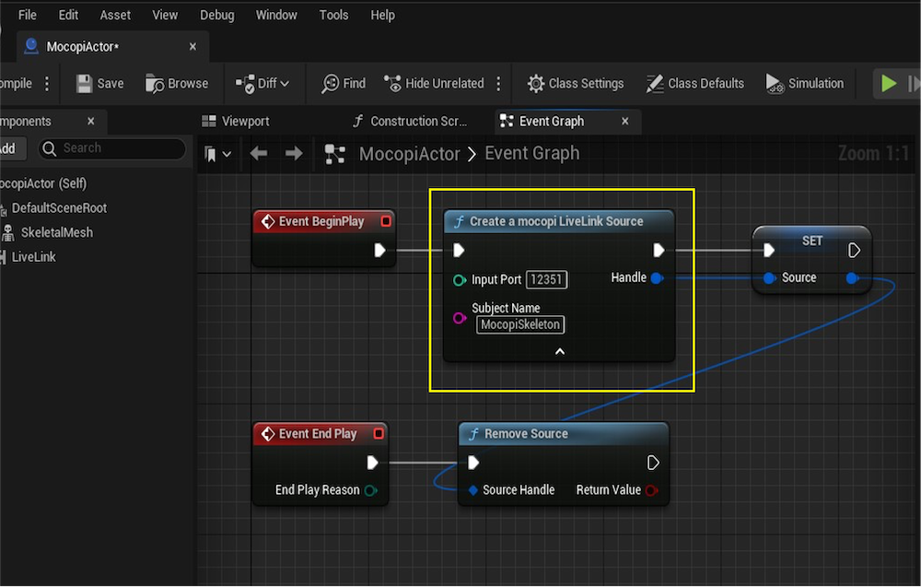The image size is (921, 587).
Task: Click the Save toolbar button
Action: (x=99, y=84)
